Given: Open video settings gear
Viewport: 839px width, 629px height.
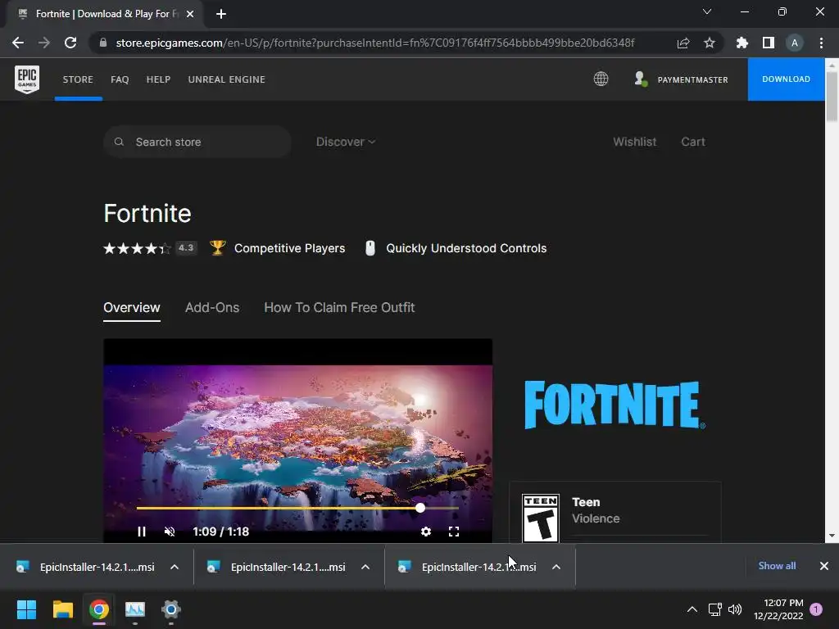Looking at the screenshot, I should pos(426,532).
